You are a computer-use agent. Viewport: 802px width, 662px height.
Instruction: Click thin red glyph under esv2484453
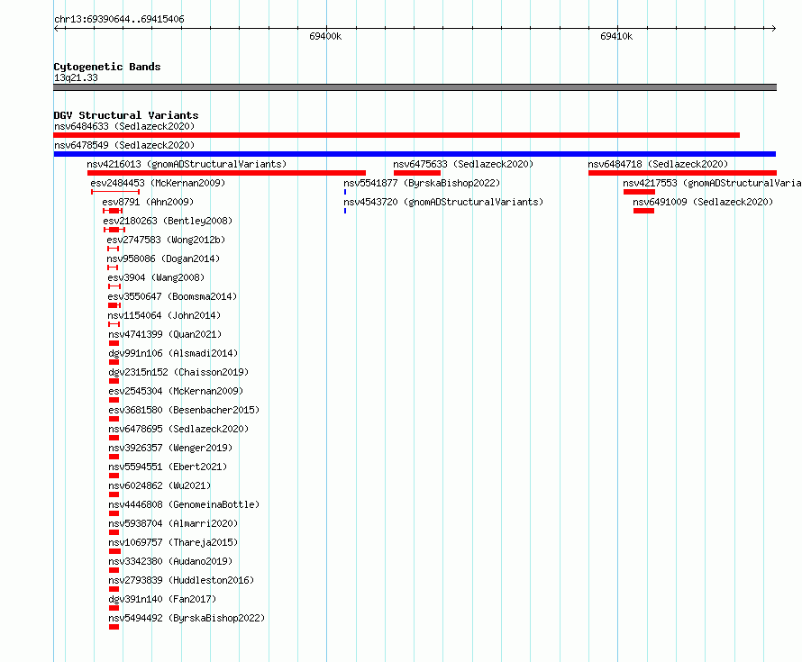[x=115, y=192]
